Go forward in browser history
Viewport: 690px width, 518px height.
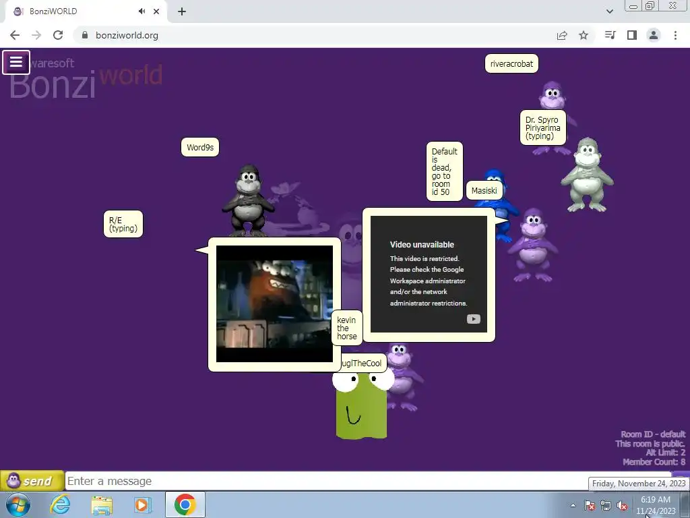pyautogui.click(x=36, y=35)
